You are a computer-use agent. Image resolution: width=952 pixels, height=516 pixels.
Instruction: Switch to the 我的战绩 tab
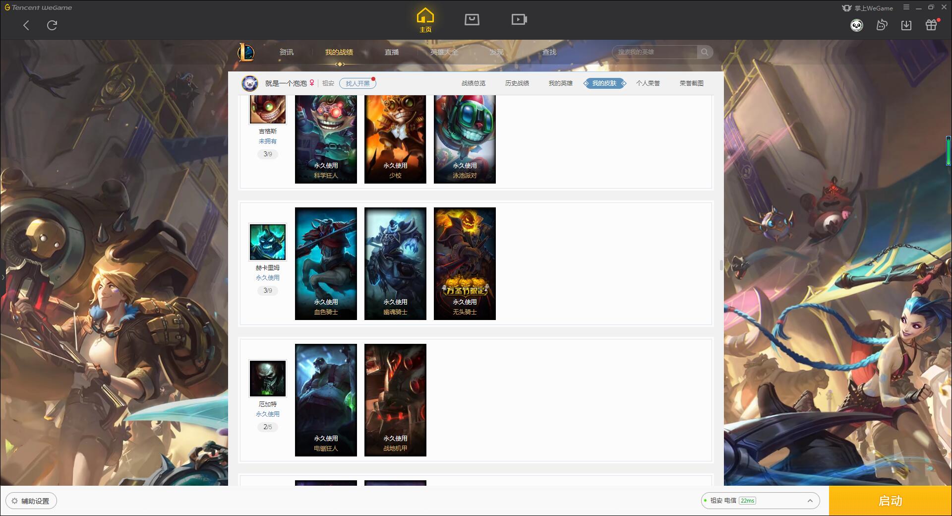coord(339,52)
